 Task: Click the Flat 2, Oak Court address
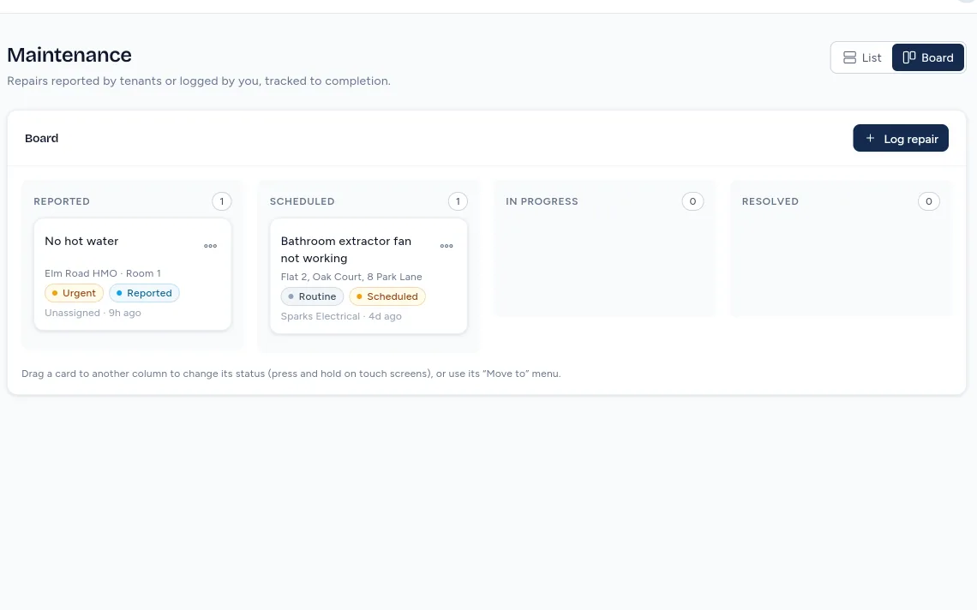coord(351,278)
